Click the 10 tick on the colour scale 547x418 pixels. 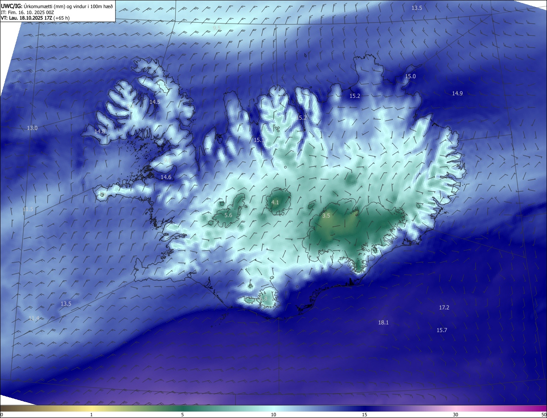click(273, 415)
